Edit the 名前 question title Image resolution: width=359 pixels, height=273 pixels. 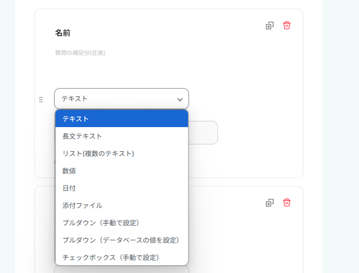point(63,33)
